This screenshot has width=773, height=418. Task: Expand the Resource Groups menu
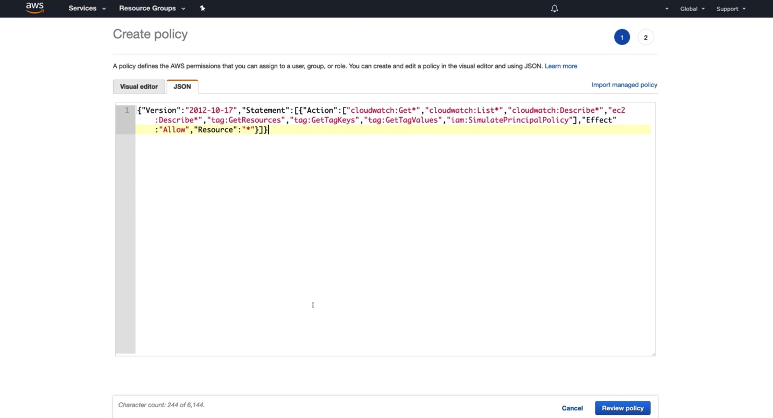pos(152,8)
